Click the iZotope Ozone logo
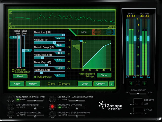The image size is (162, 122). click(111, 106)
